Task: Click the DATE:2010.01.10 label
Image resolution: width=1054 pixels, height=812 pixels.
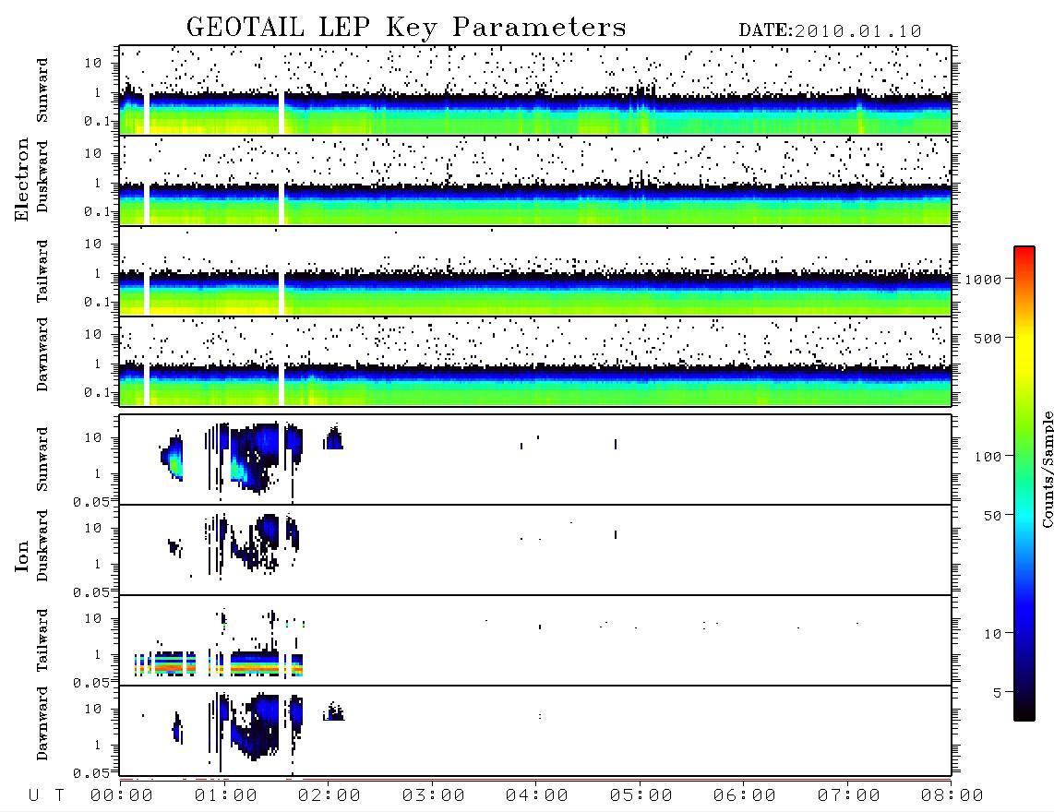Action: (x=830, y=31)
